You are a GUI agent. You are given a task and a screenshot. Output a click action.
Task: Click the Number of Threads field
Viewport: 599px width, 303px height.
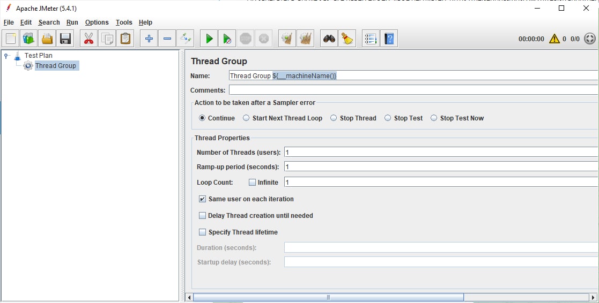(x=441, y=153)
